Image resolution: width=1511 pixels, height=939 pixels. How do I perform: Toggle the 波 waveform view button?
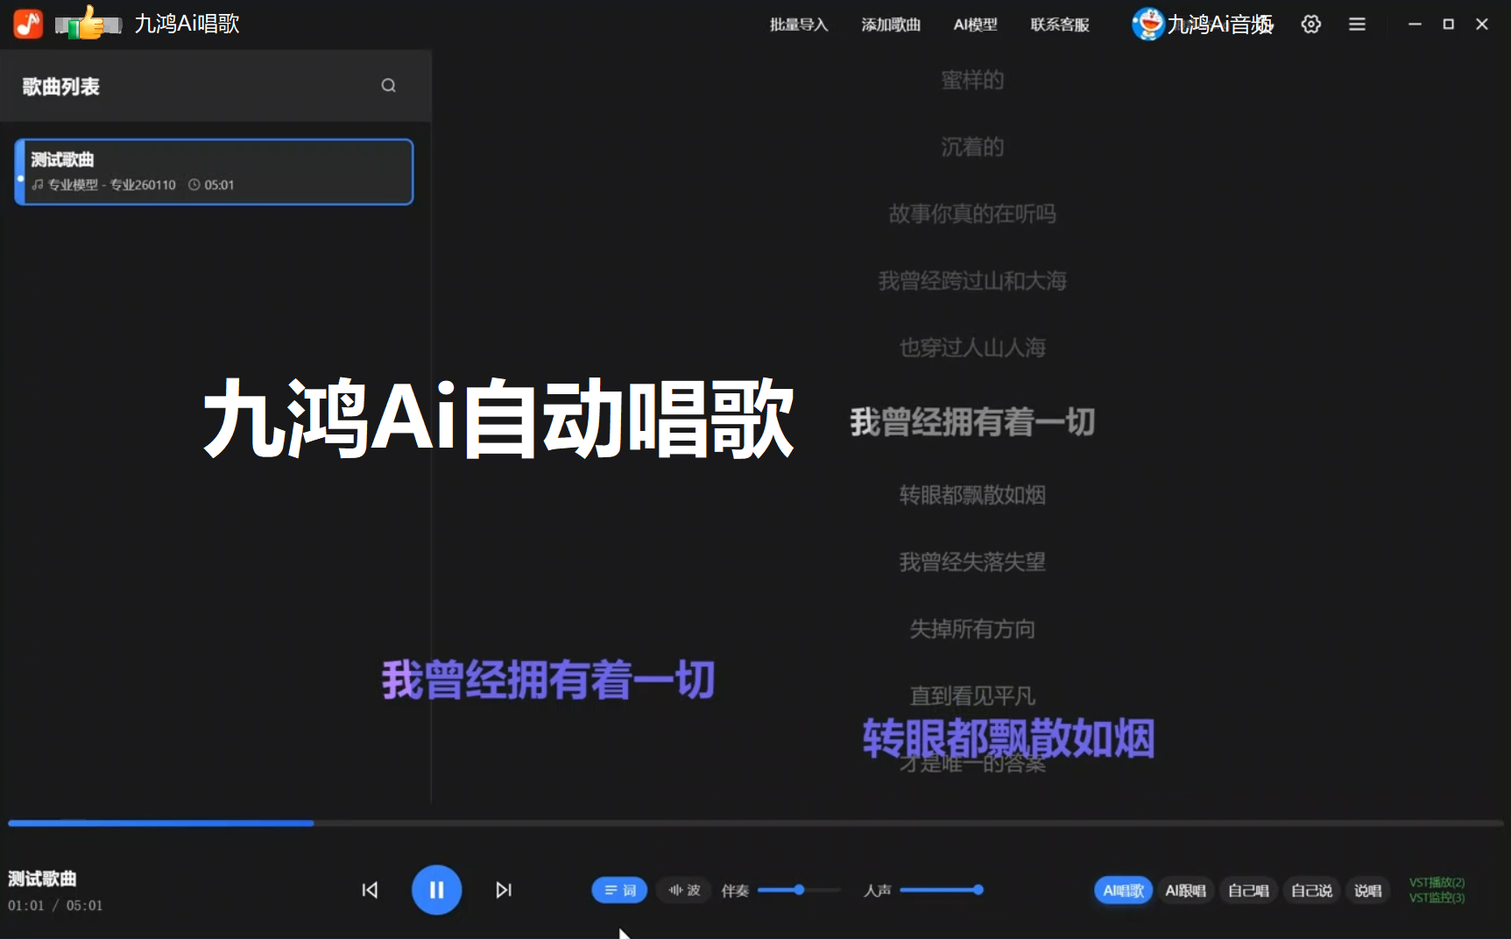coord(684,890)
